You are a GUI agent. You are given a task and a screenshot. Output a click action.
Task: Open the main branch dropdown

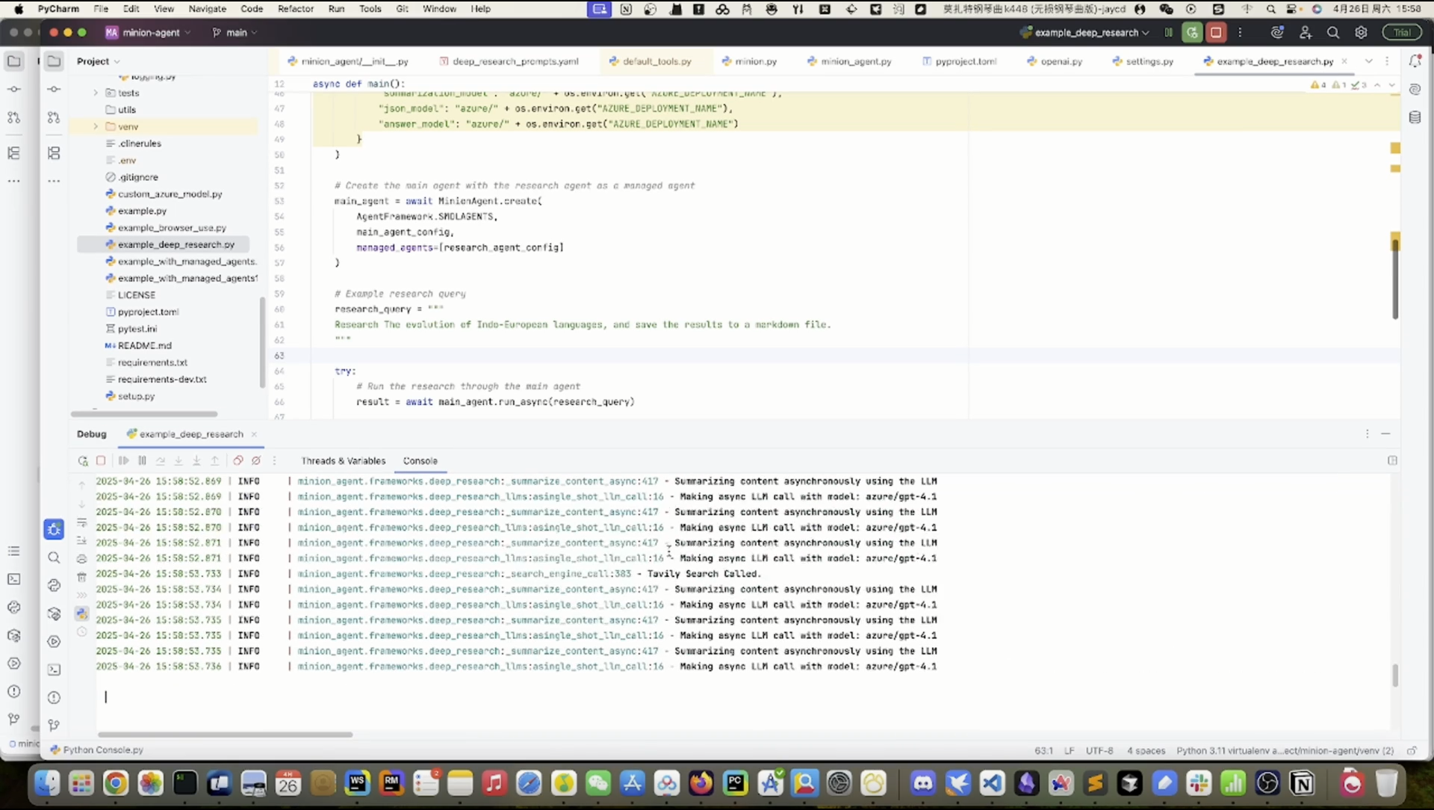coord(235,33)
